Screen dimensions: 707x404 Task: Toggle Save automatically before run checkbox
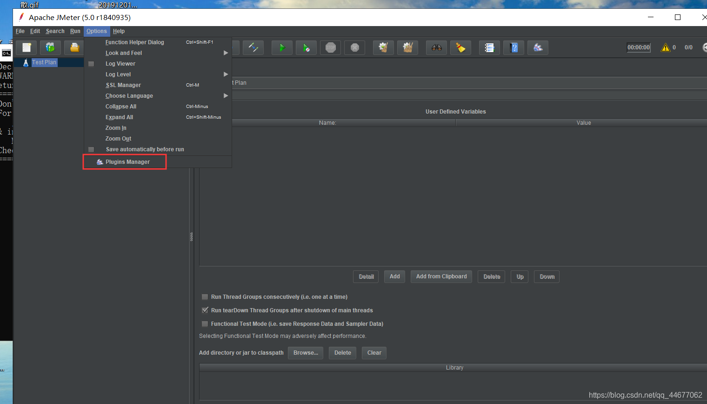[91, 149]
